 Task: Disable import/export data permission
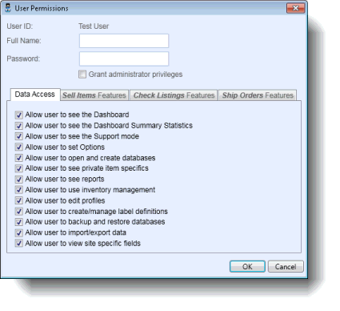pos(18,232)
